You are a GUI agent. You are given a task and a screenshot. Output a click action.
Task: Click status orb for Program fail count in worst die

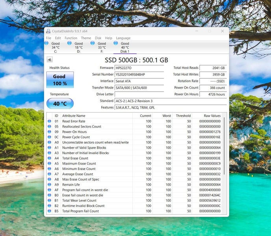(49, 190)
